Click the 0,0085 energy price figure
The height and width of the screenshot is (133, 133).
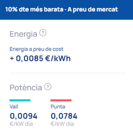tap(30, 59)
